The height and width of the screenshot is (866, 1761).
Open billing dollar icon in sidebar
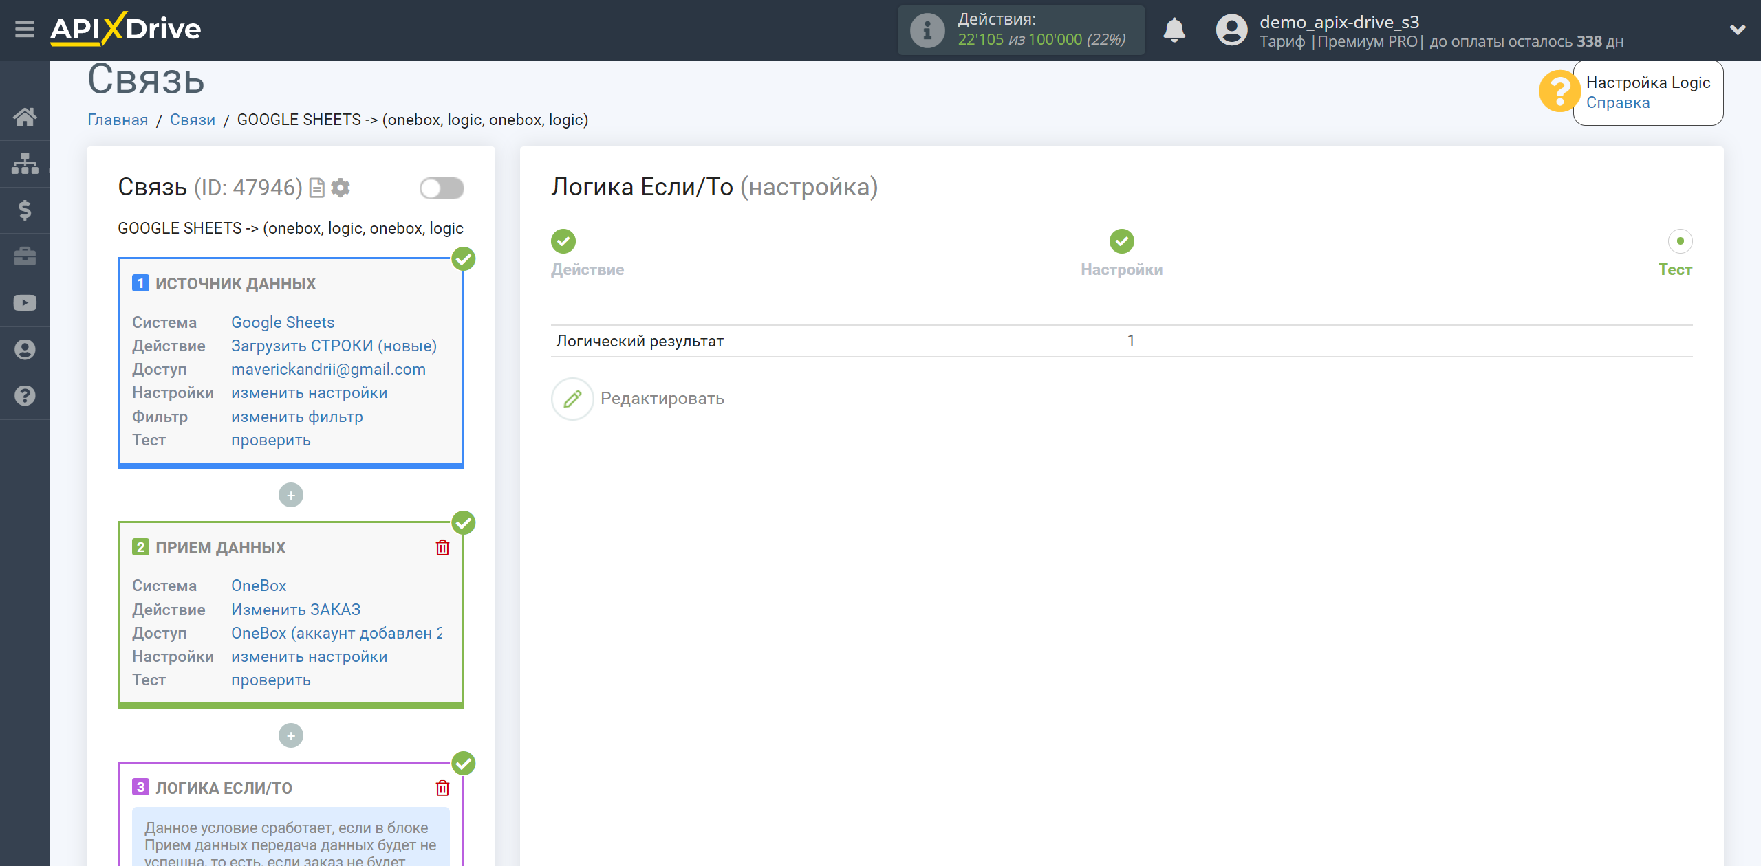pos(25,210)
